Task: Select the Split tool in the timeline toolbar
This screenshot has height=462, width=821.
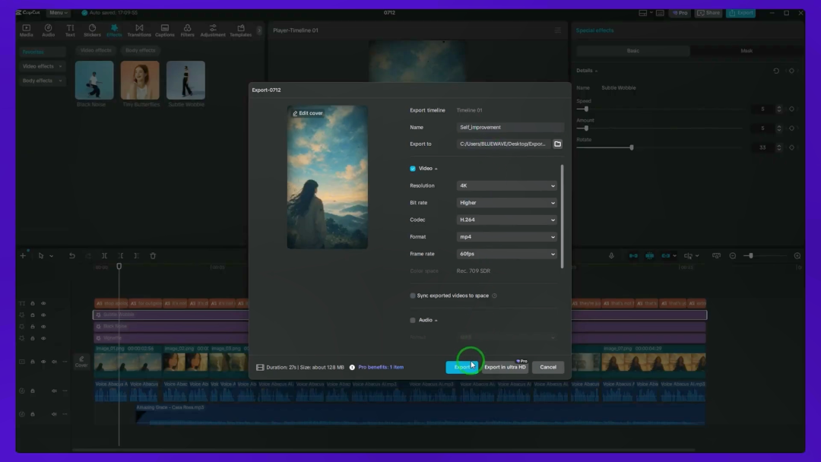Action: [x=105, y=256]
